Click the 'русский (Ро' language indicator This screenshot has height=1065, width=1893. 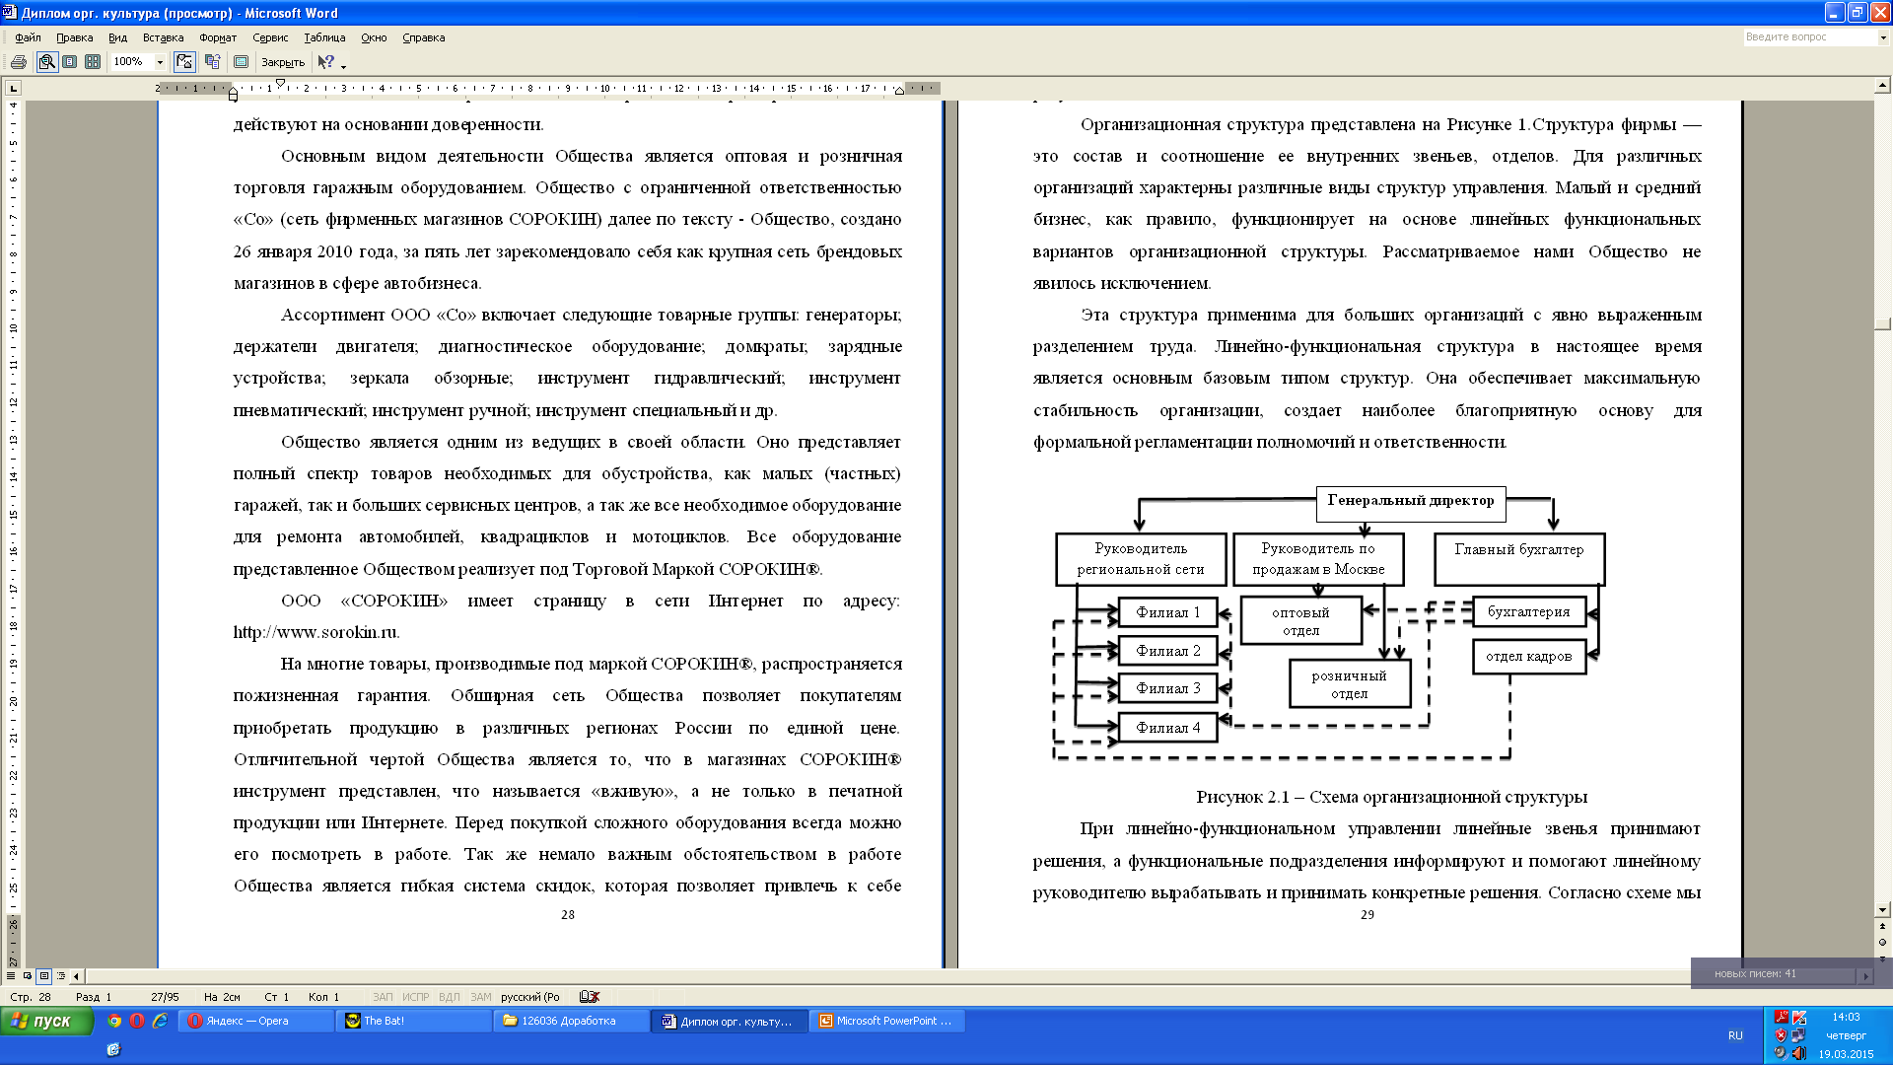pyautogui.click(x=530, y=997)
